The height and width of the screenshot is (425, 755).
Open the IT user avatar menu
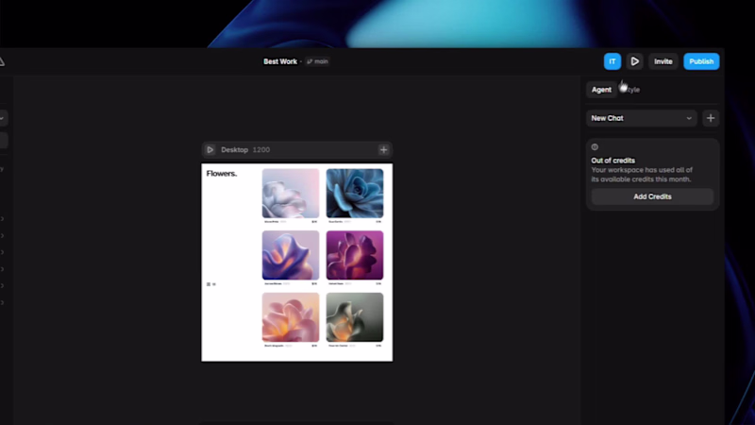(x=612, y=61)
